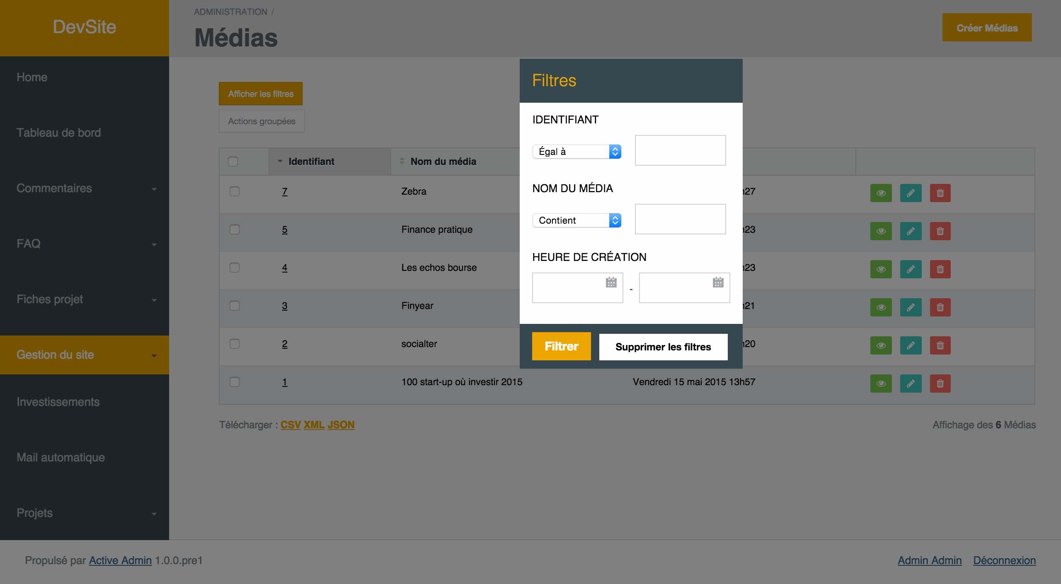
Task: Click the trash icon in socialter row
Action: click(940, 345)
